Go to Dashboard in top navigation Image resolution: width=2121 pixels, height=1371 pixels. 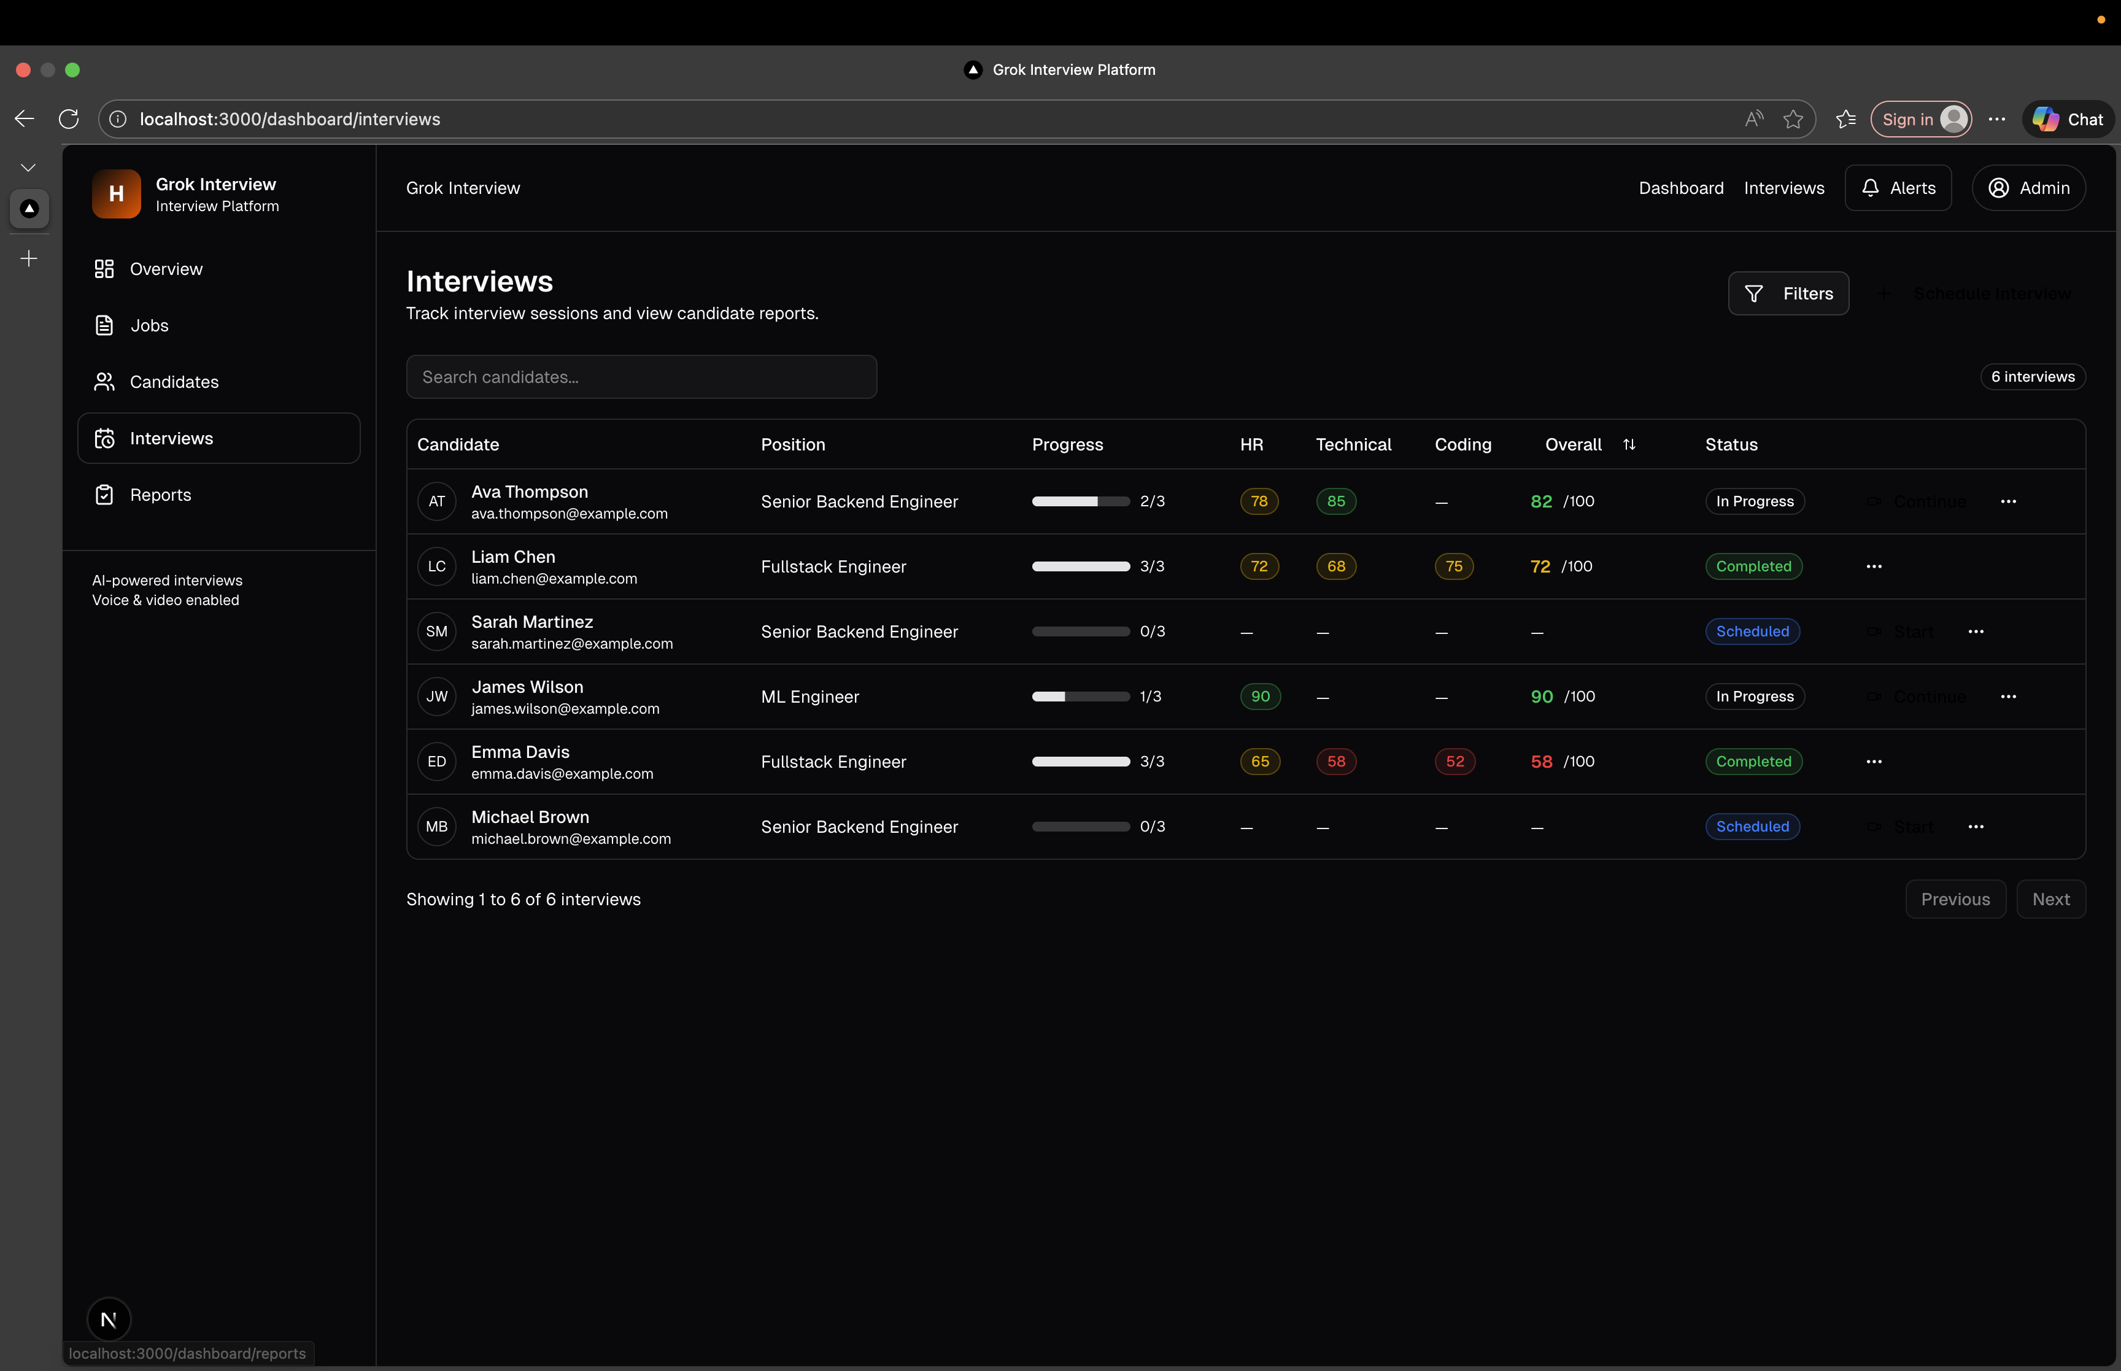1680,188
